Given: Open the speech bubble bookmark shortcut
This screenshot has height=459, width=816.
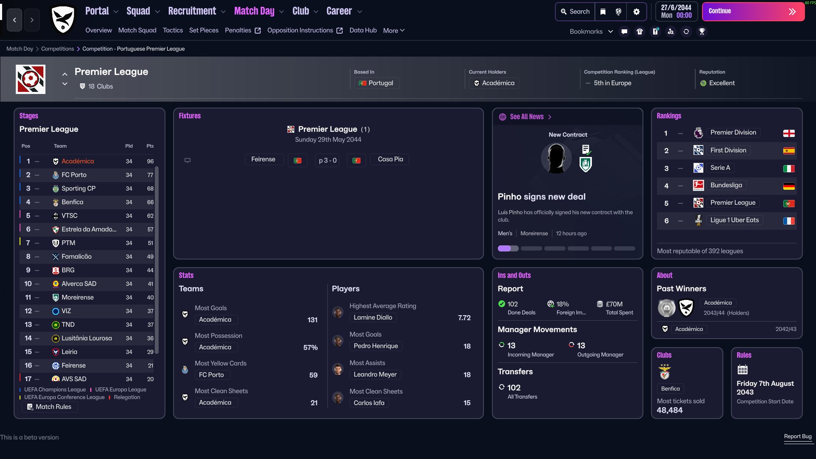Looking at the screenshot, I should 624,31.
